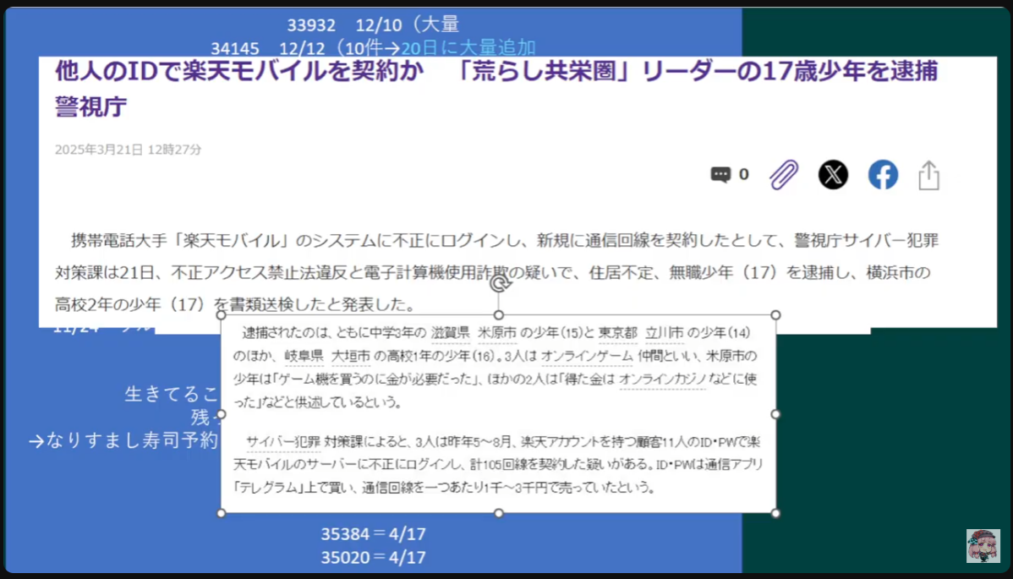Screen dimensions: 1013x579
Task: Open the comments speech-bubble icon
Action: (720, 174)
